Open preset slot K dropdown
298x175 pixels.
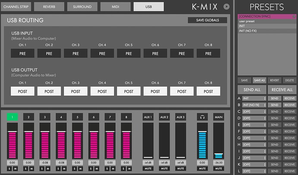254,165
